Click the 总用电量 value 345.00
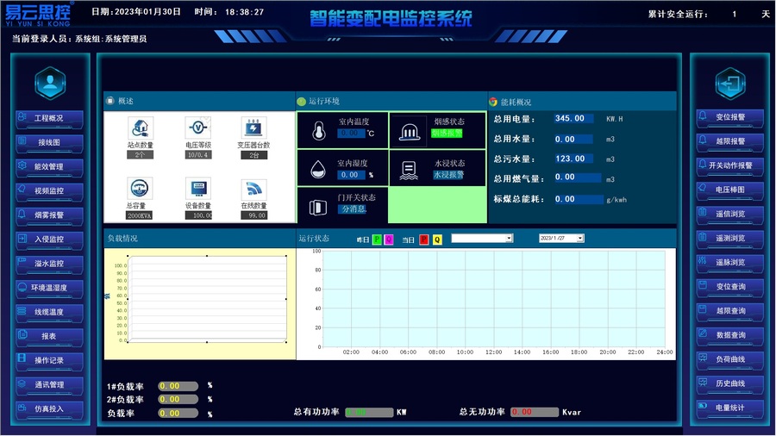 [x=573, y=119]
